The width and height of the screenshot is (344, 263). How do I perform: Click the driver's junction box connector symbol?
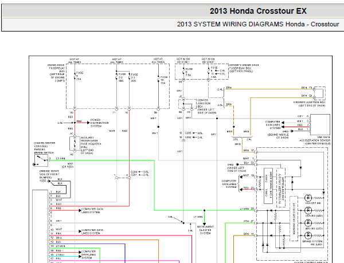tap(320, 93)
